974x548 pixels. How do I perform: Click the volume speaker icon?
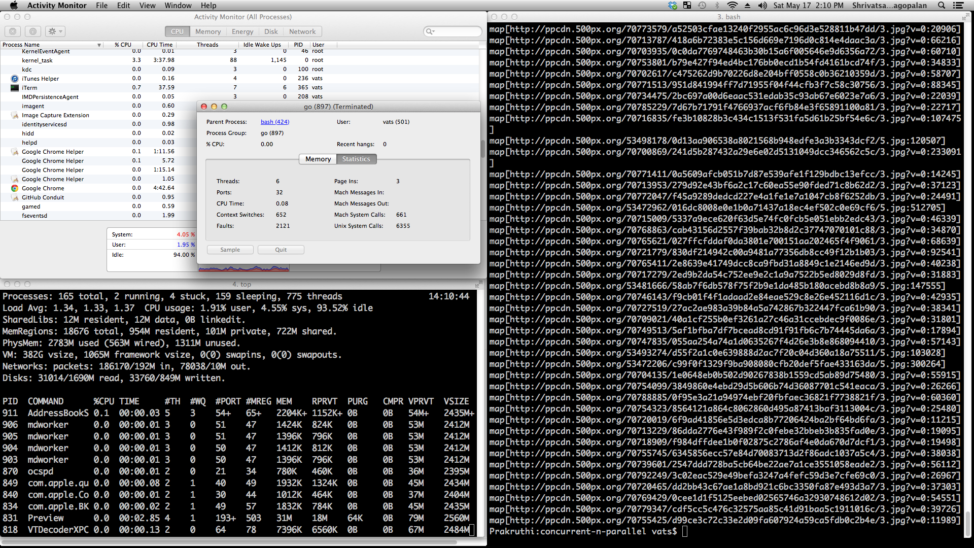[x=762, y=6]
